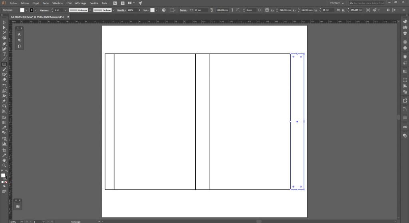Open the Uniforme stroke profile dropdown

coord(89,10)
